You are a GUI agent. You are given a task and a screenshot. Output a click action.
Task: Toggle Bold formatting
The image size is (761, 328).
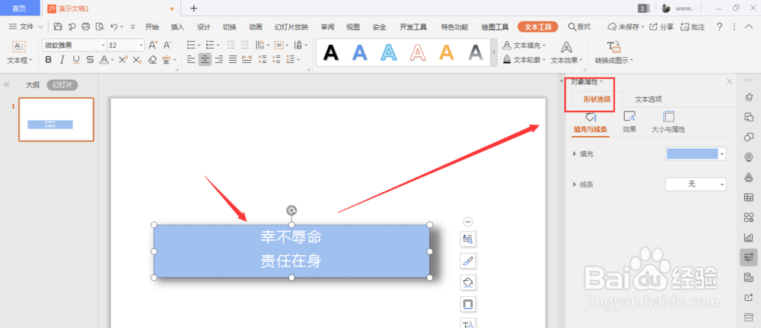(x=48, y=59)
